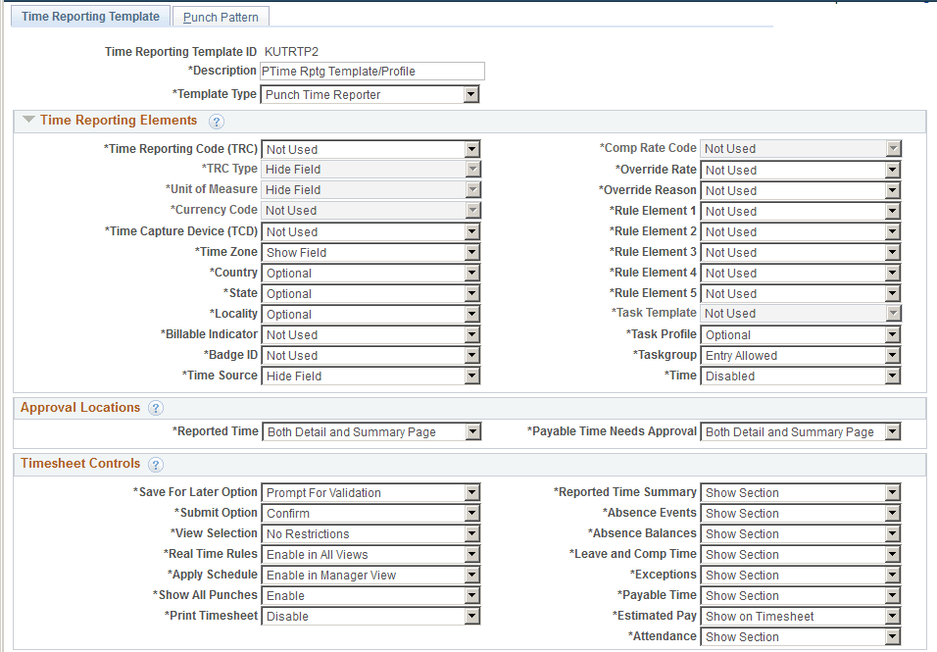937x652 pixels.
Task: Select the Time Reporting Template tab
Action: (89, 16)
